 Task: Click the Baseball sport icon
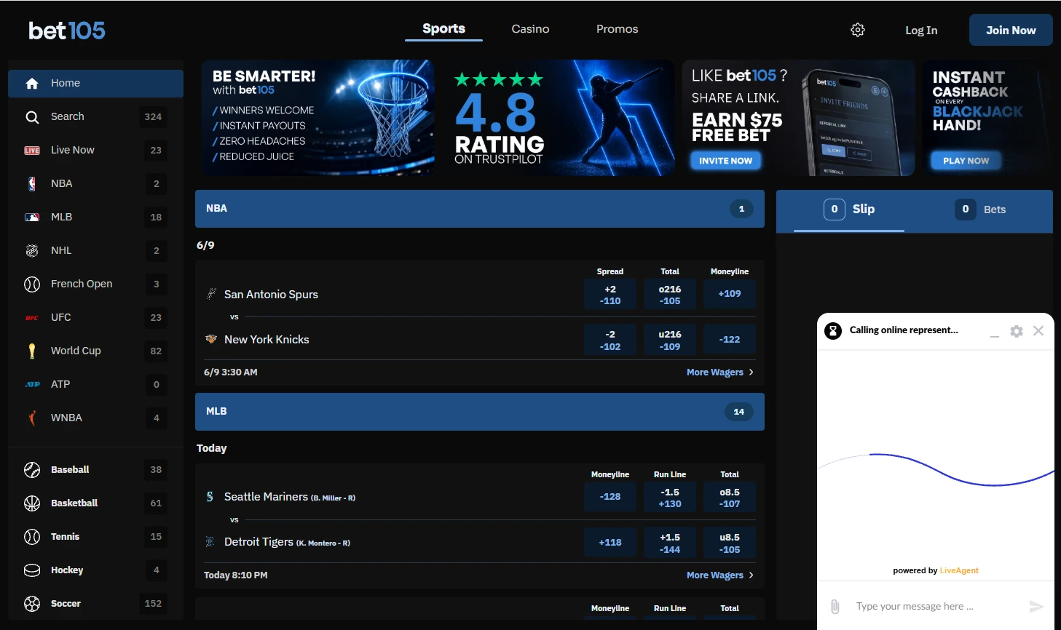[x=32, y=470]
